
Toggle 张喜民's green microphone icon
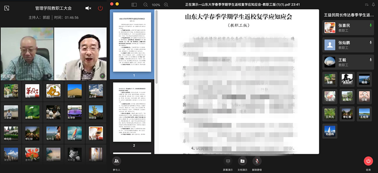pyautogui.click(x=370, y=26)
